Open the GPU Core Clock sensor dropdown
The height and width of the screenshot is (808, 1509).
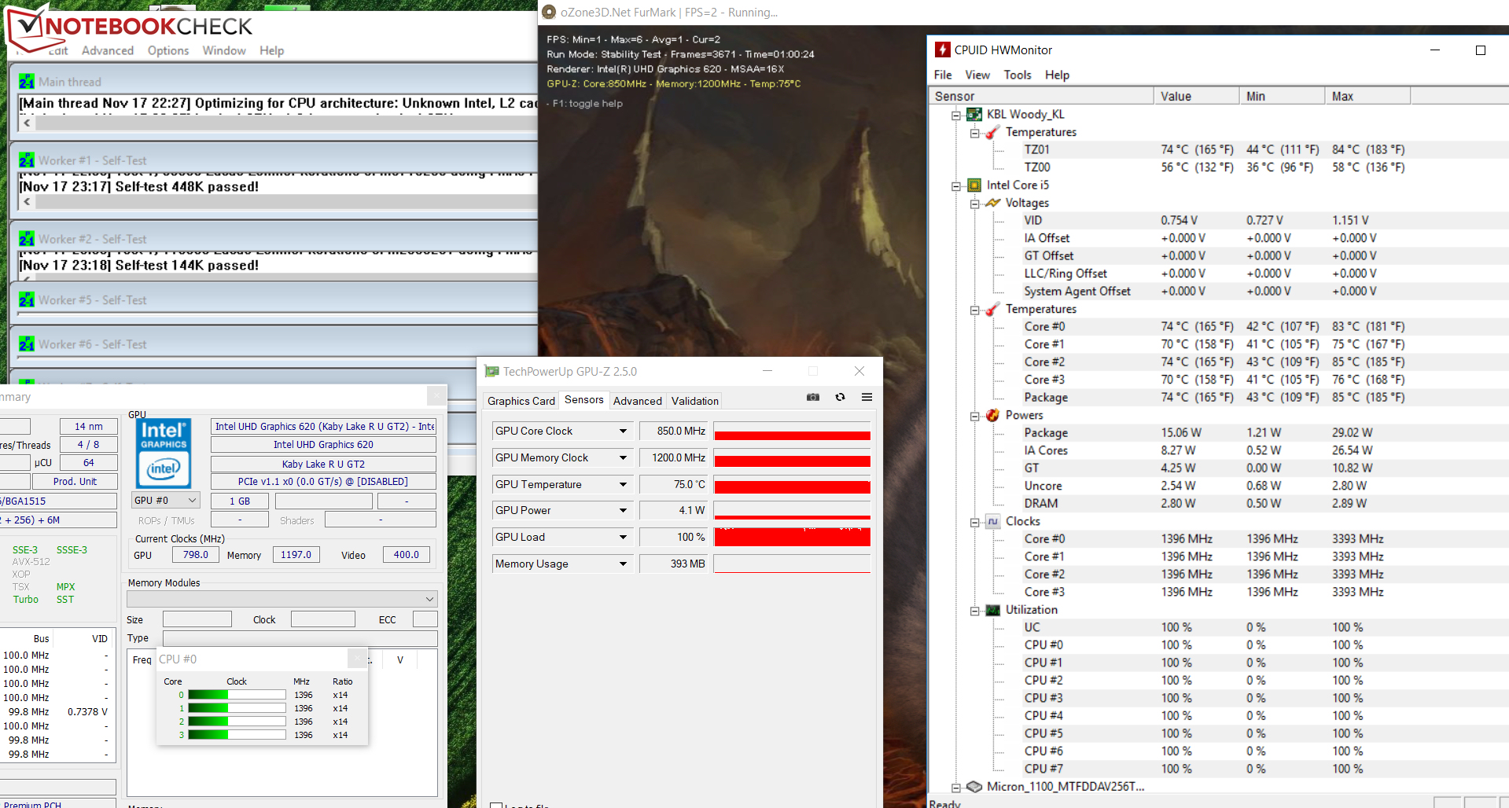pyautogui.click(x=623, y=431)
